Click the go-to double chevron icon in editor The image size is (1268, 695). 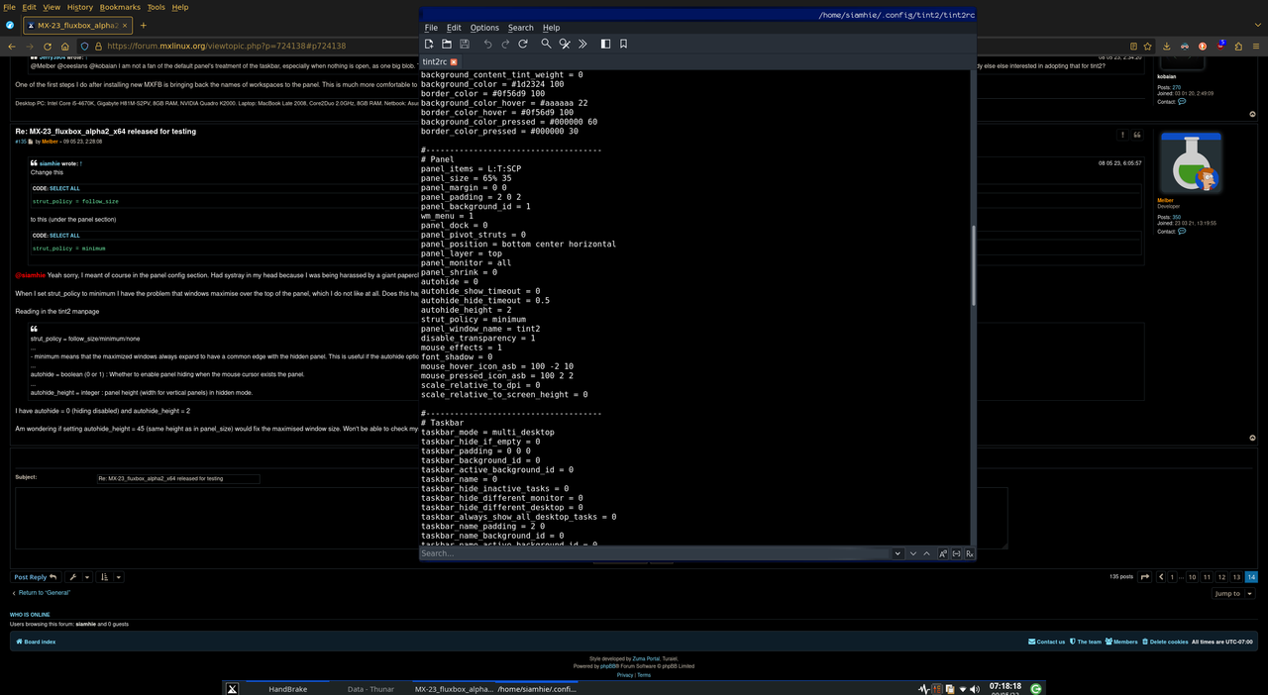(582, 44)
